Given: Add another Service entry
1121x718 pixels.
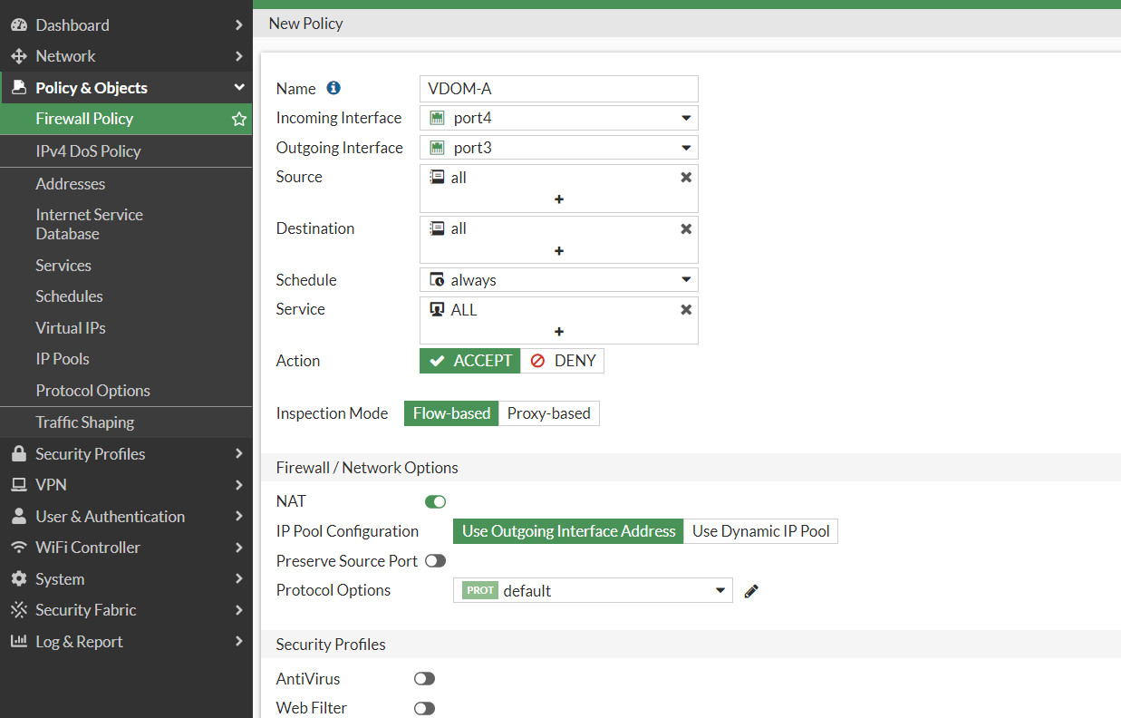Looking at the screenshot, I should coord(558,332).
